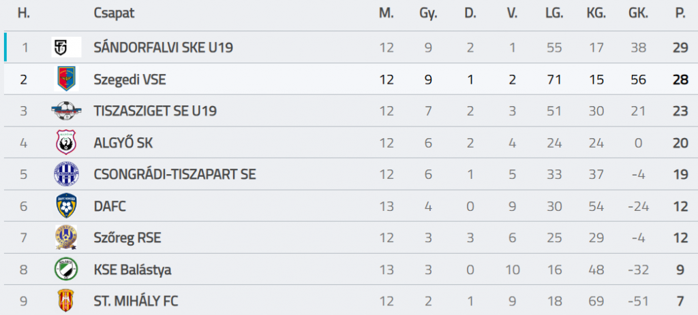
Task: Click the Szegedi VSE team crest
Action: click(66, 79)
